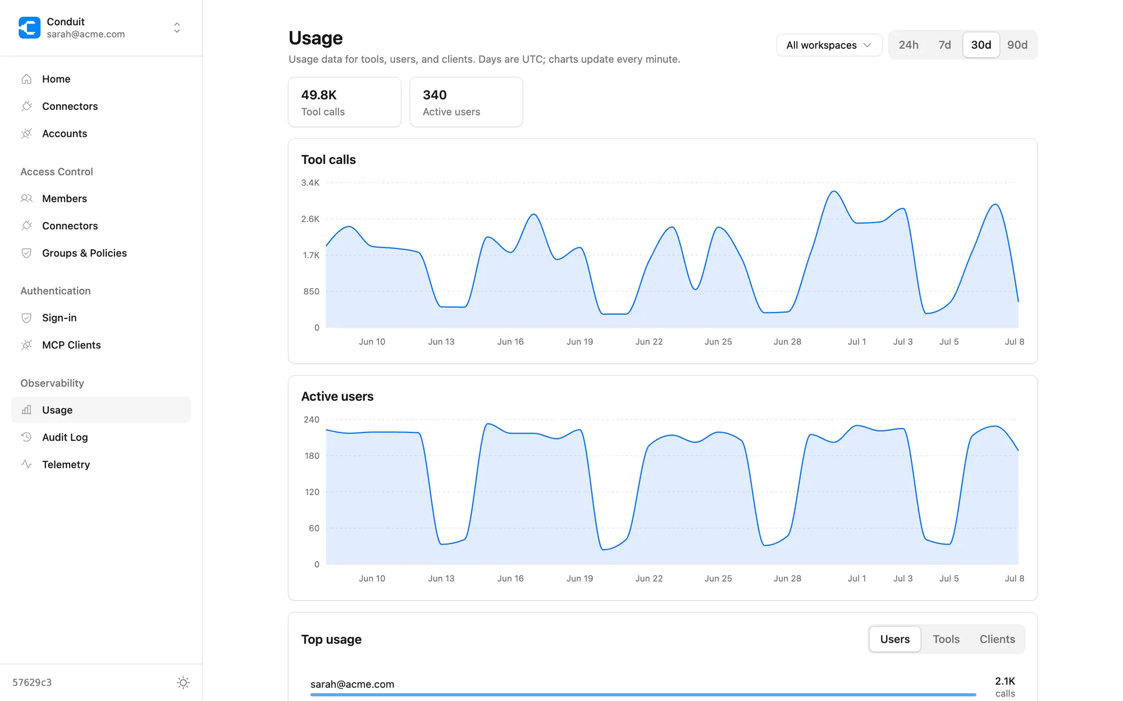Click the Tool calls chart title
Image resolution: width=1123 pixels, height=701 pixels.
[x=328, y=160]
